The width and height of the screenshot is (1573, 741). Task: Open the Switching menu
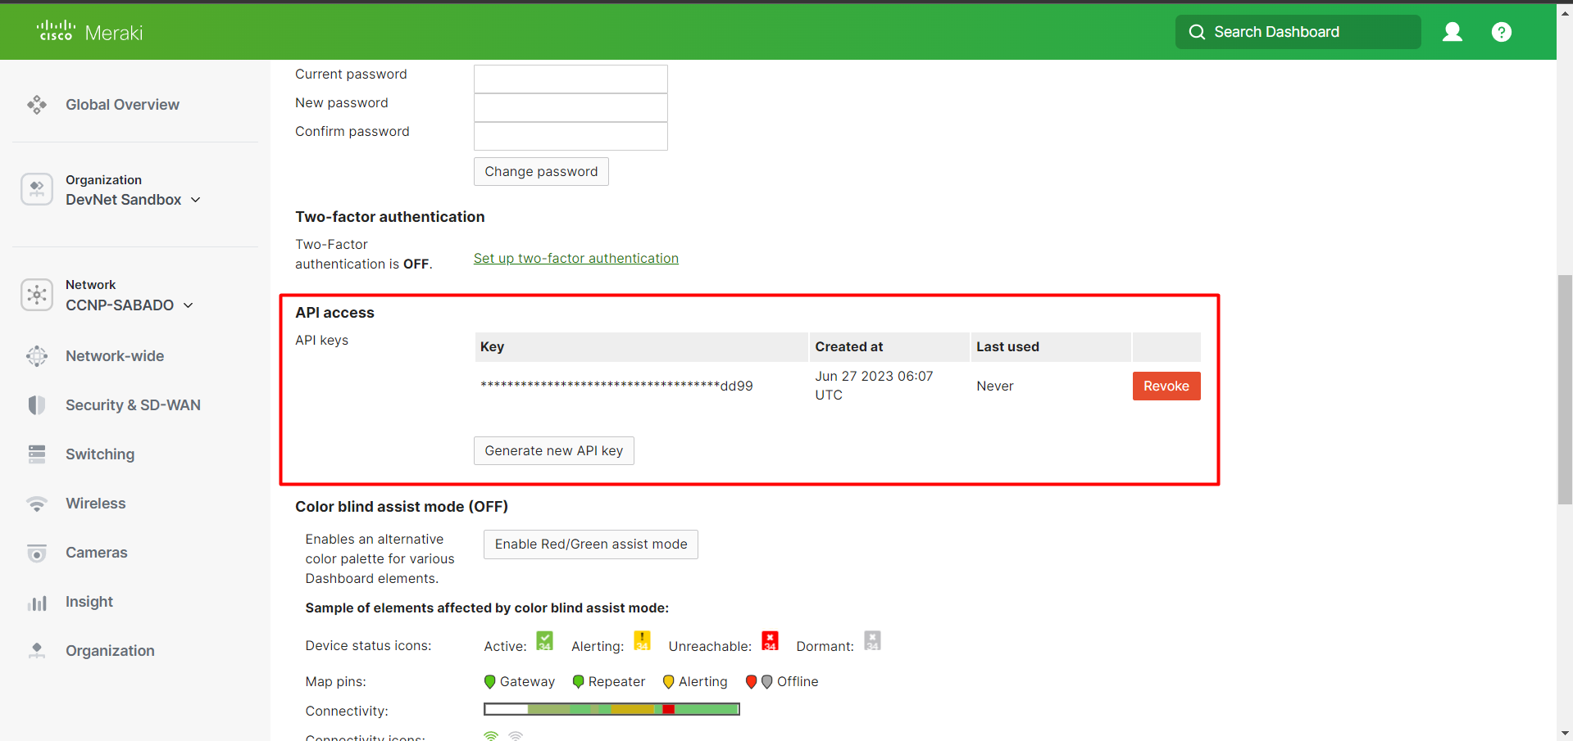pos(100,454)
